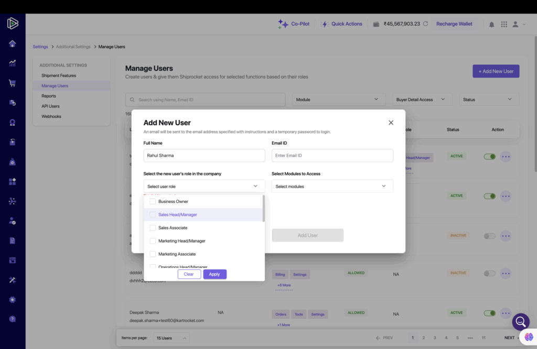Tick the Sales Associate checkbox
537x349 pixels.
(x=153, y=228)
